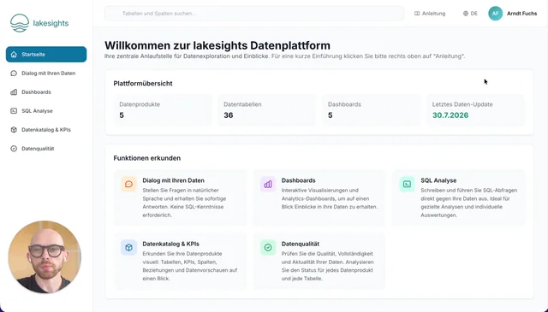Click the Letztes Daten-Update label
This screenshot has width=548, height=312.
coord(462,104)
